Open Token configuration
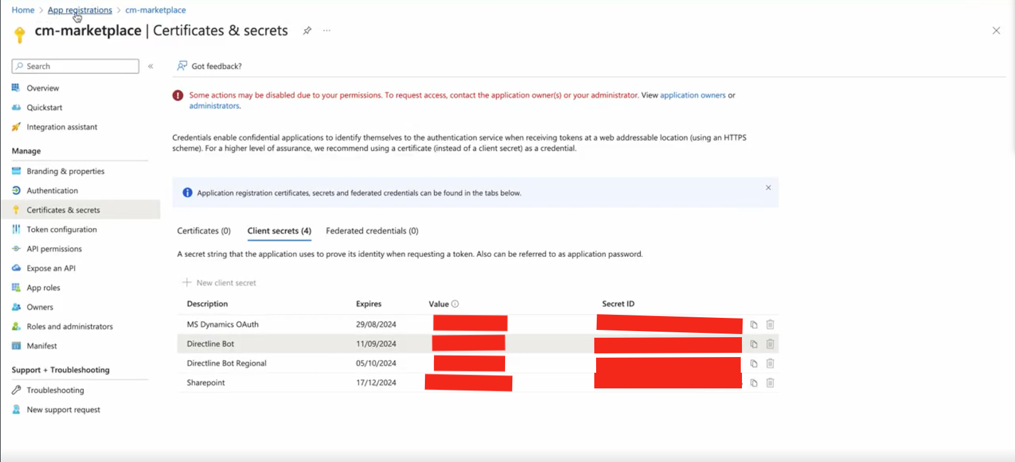This screenshot has width=1015, height=462. click(x=61, y=229)
